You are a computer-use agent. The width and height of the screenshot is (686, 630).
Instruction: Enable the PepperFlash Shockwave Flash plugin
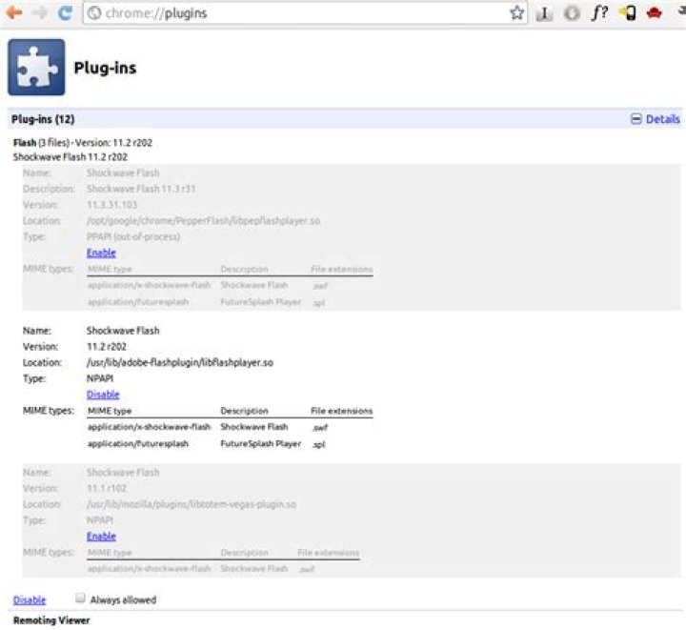click(x=101, y=253)
